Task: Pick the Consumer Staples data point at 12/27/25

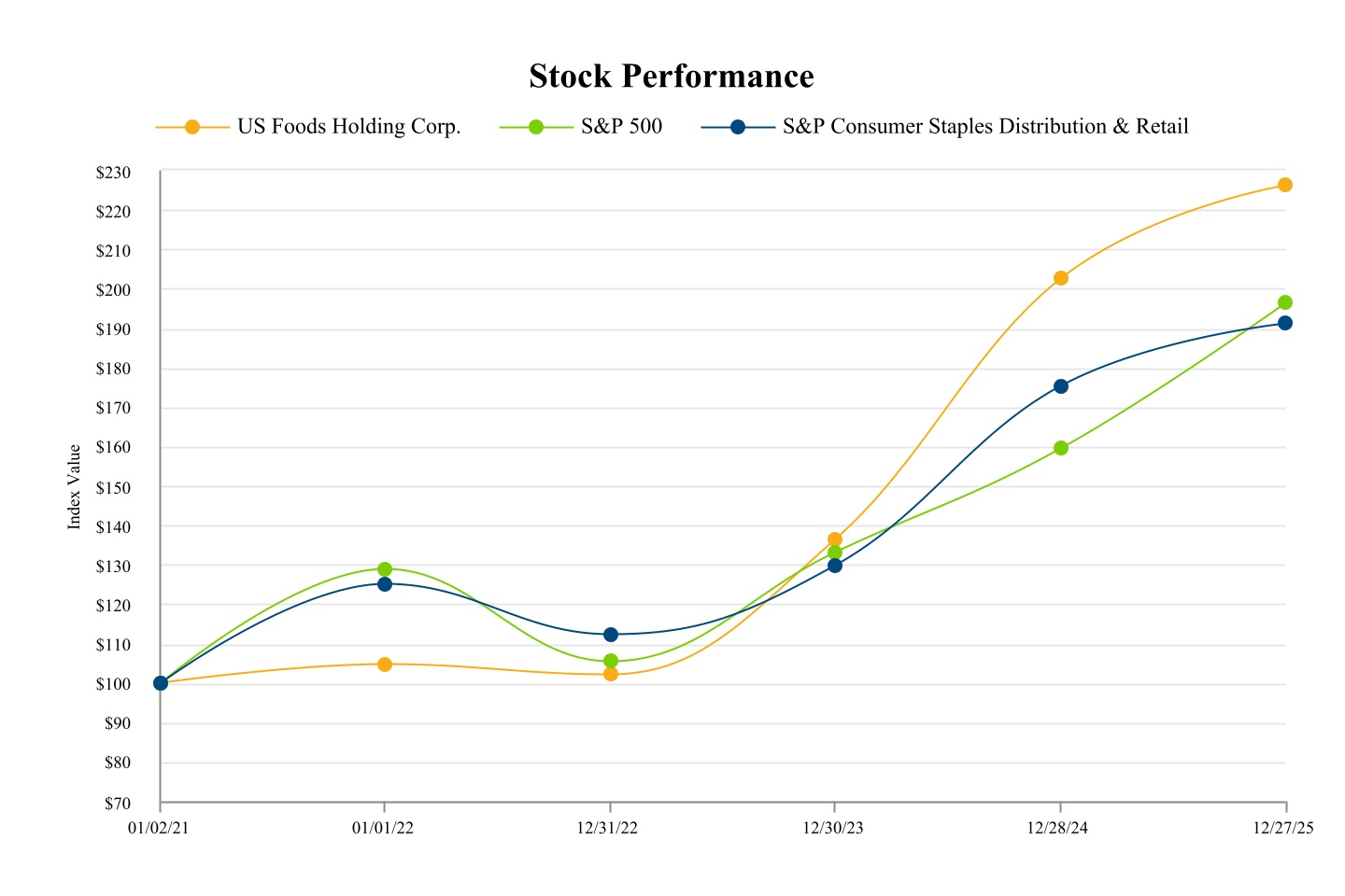Action: point(1285,323)
